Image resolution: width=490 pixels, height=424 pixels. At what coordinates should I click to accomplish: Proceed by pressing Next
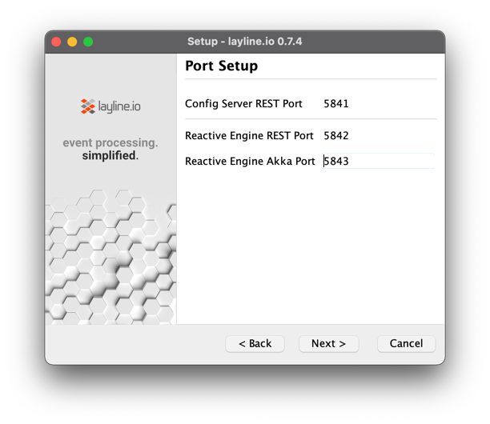pyautogui.click(x=328, y=343)
